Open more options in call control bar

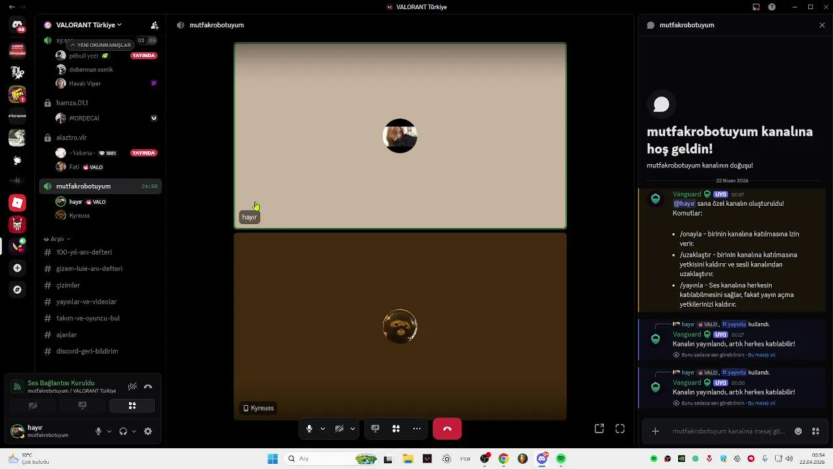416,429
